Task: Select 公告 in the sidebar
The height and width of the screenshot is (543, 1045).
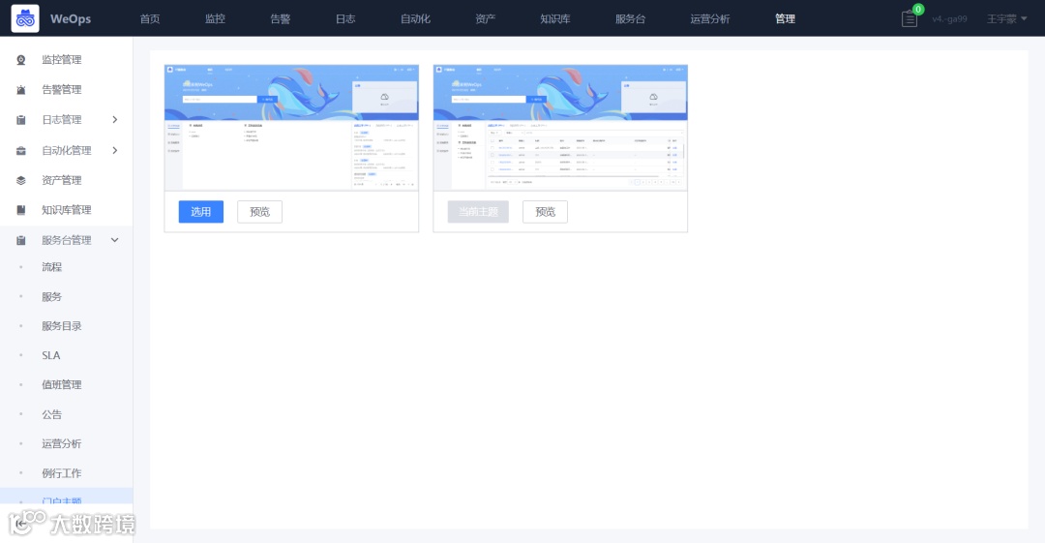Action: [x=51, y=414]
